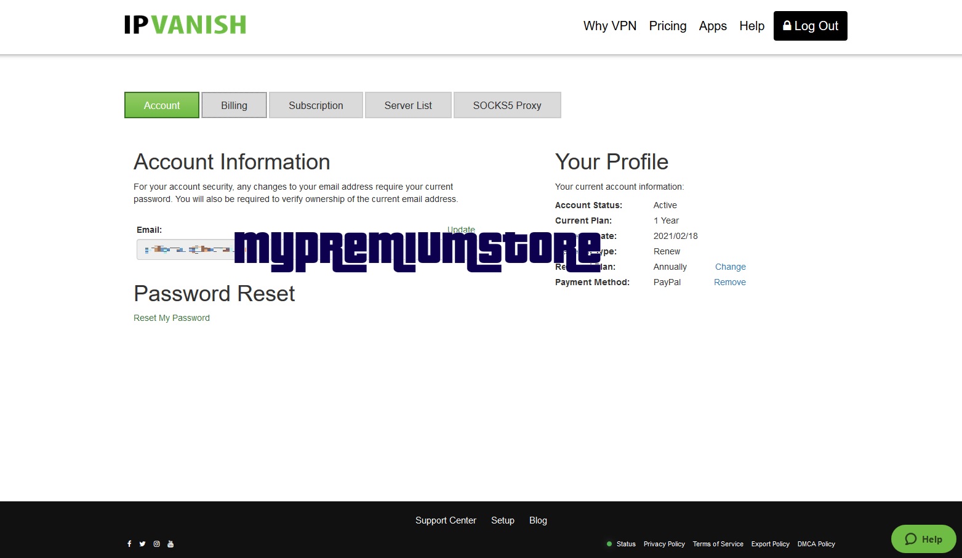The image size is (962, 558).
Task: Click the PayPal payment method value
Action: click(x=667, y=282)
